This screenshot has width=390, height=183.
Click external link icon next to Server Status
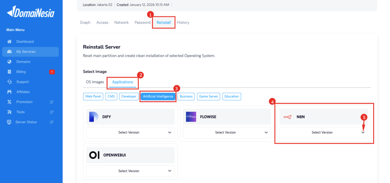[52, 122]
